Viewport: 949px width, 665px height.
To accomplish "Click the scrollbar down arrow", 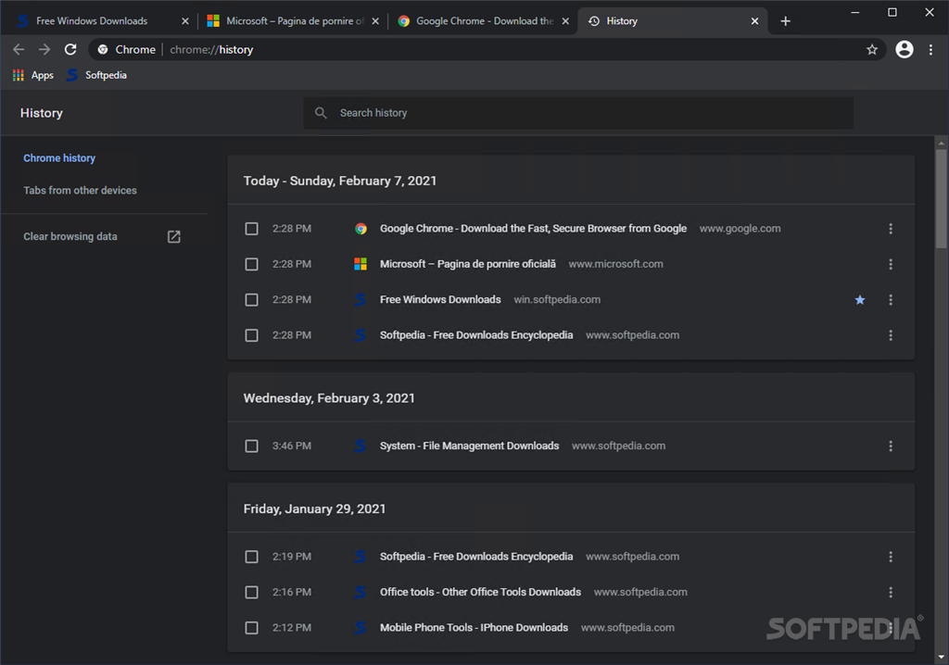I will pyautogui.click(x=941, y=658).
